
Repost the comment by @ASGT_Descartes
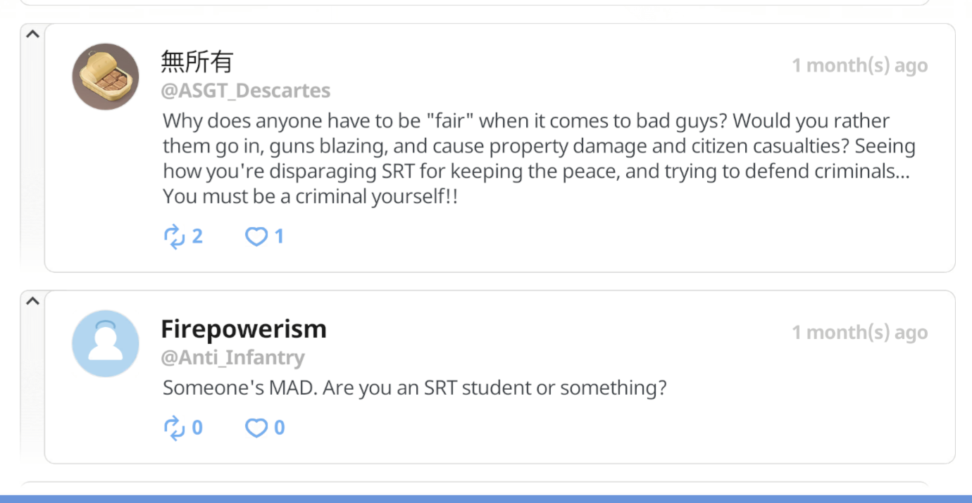[174, 236]
